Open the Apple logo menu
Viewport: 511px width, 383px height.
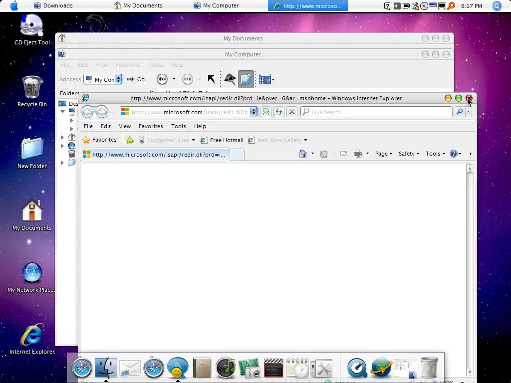click(14, 5)
